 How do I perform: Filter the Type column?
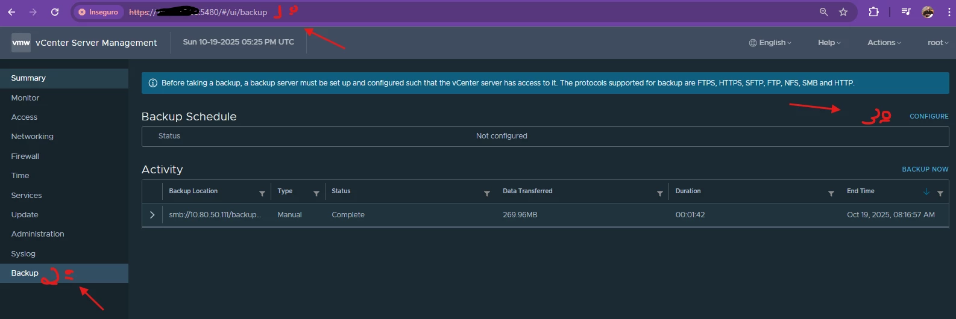(316, 193)
